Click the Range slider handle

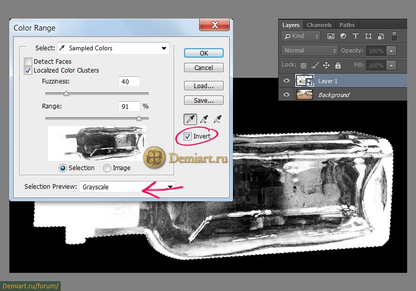point(139,118)
